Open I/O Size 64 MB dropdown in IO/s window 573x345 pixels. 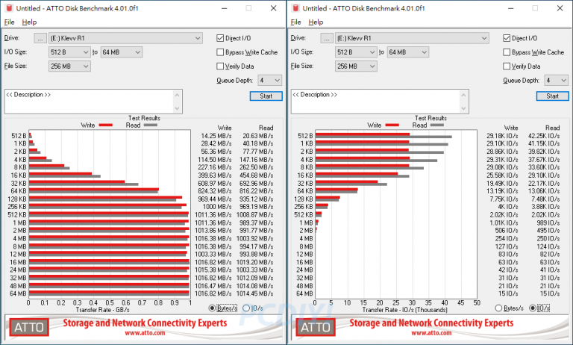408,52
